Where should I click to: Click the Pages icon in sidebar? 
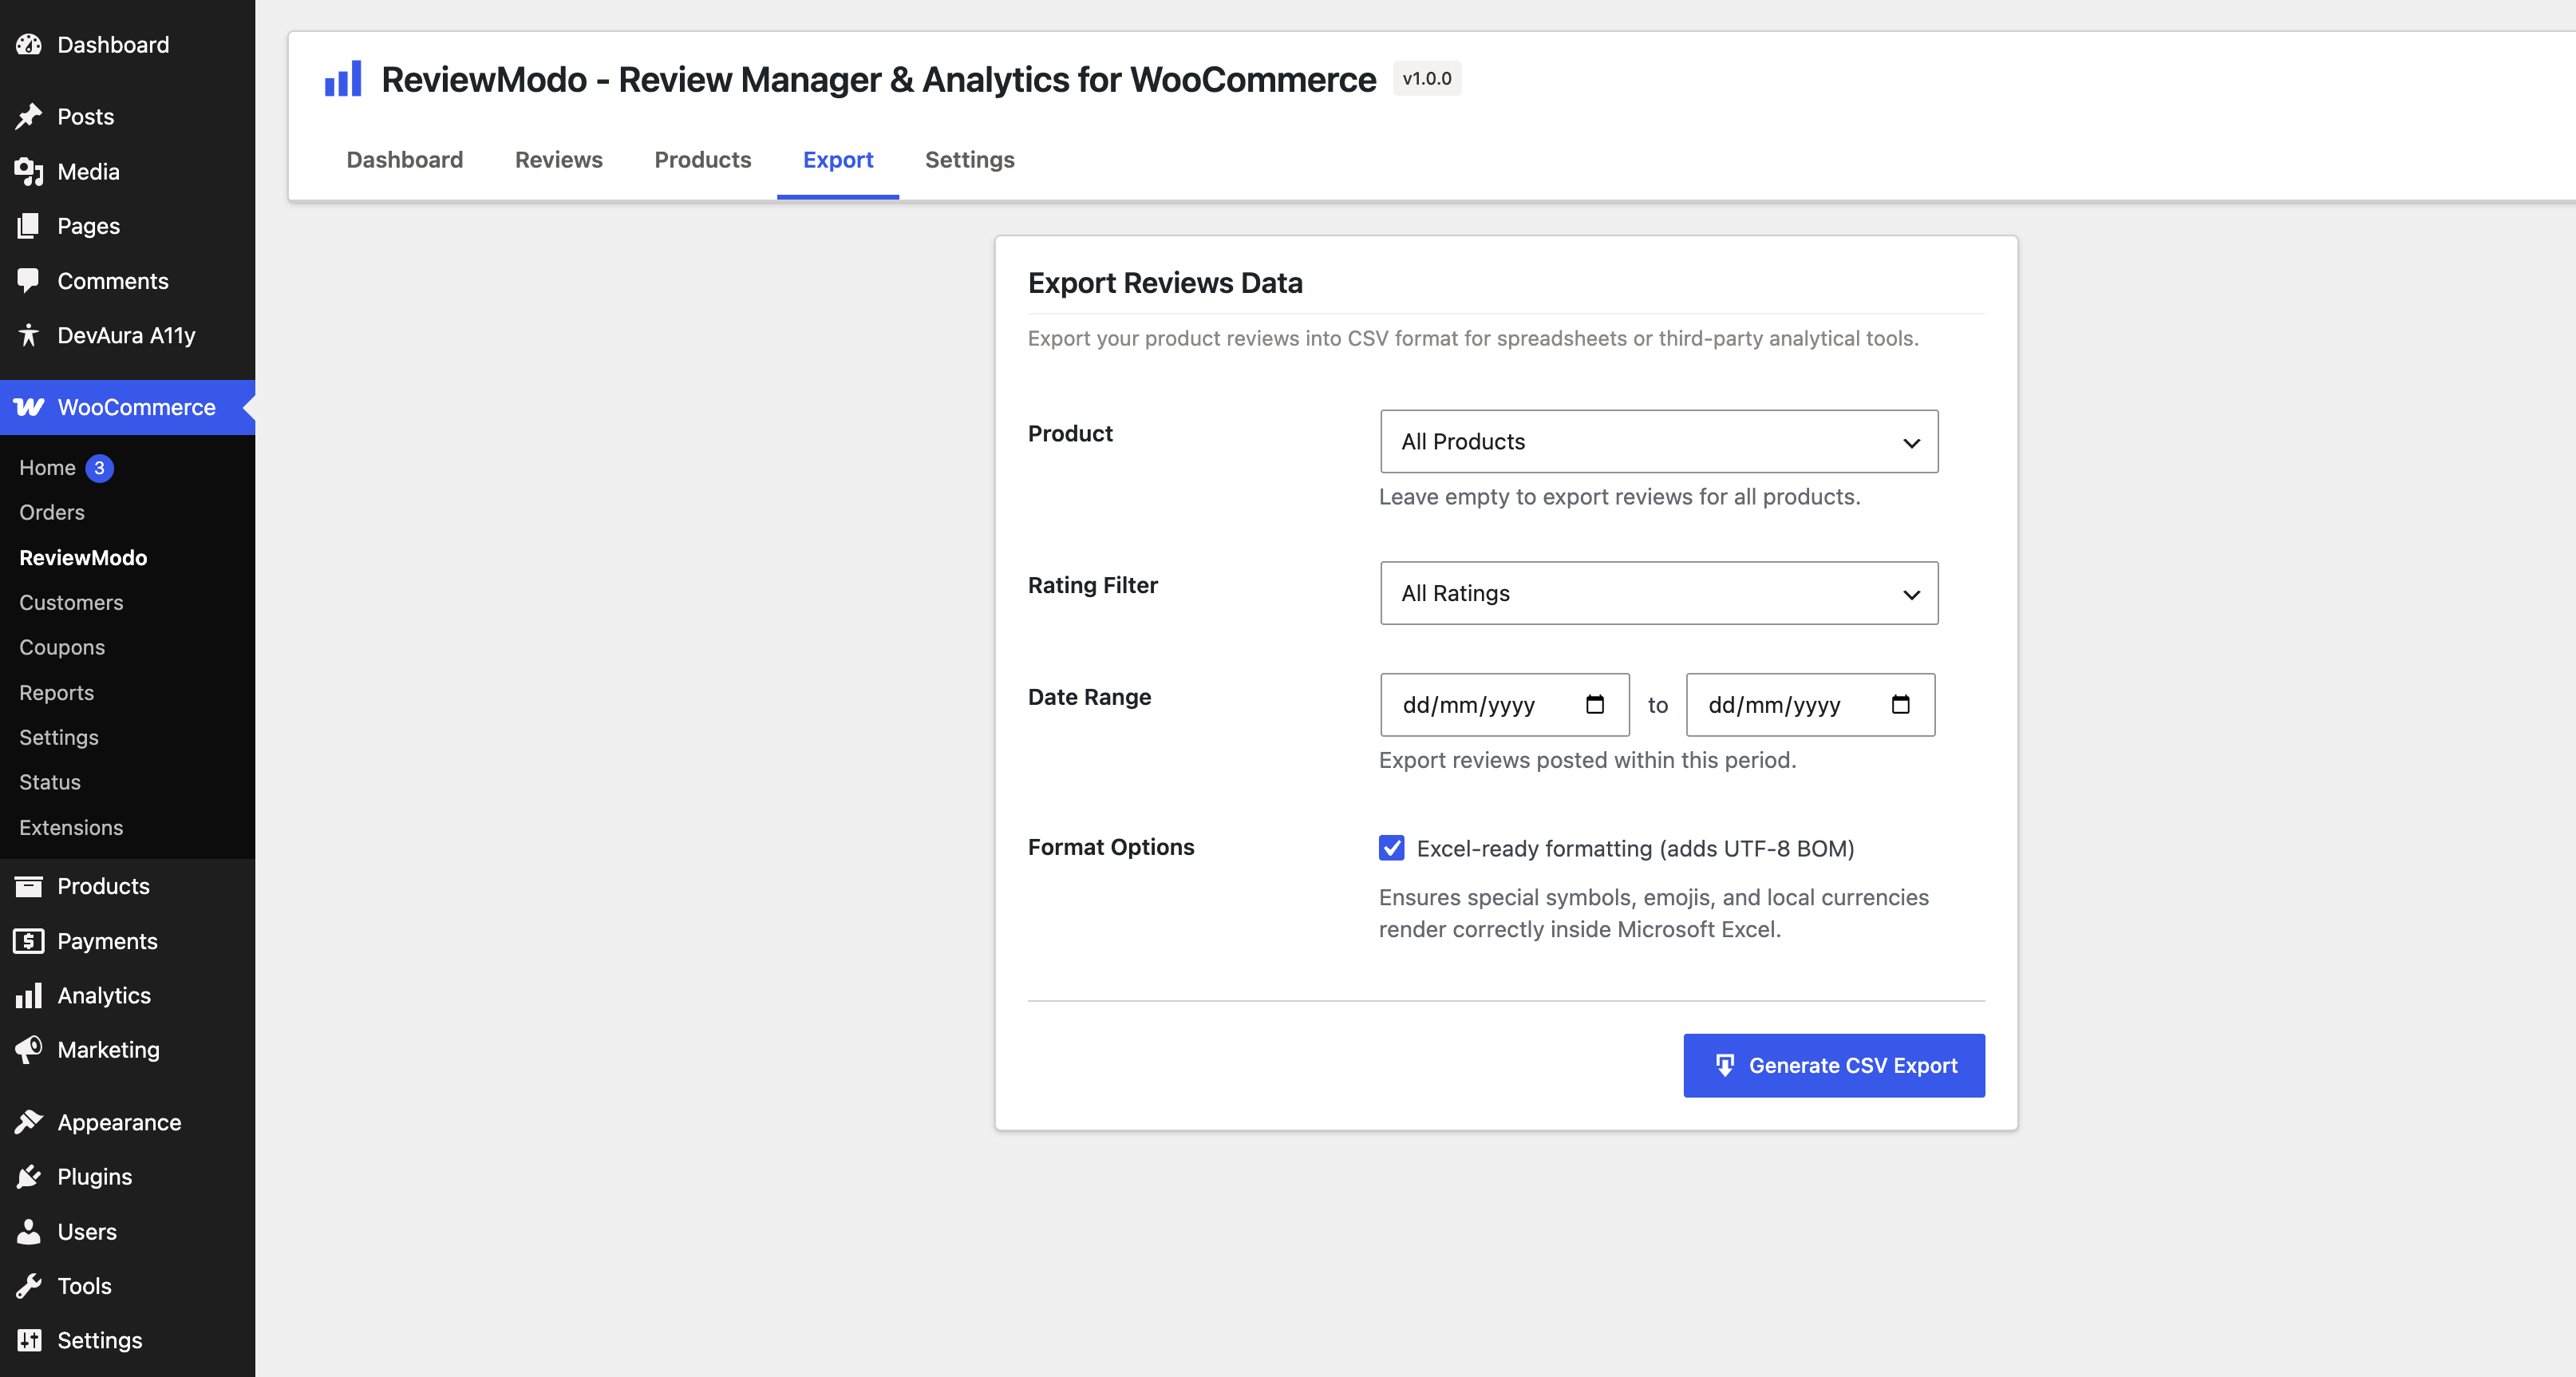29,226
